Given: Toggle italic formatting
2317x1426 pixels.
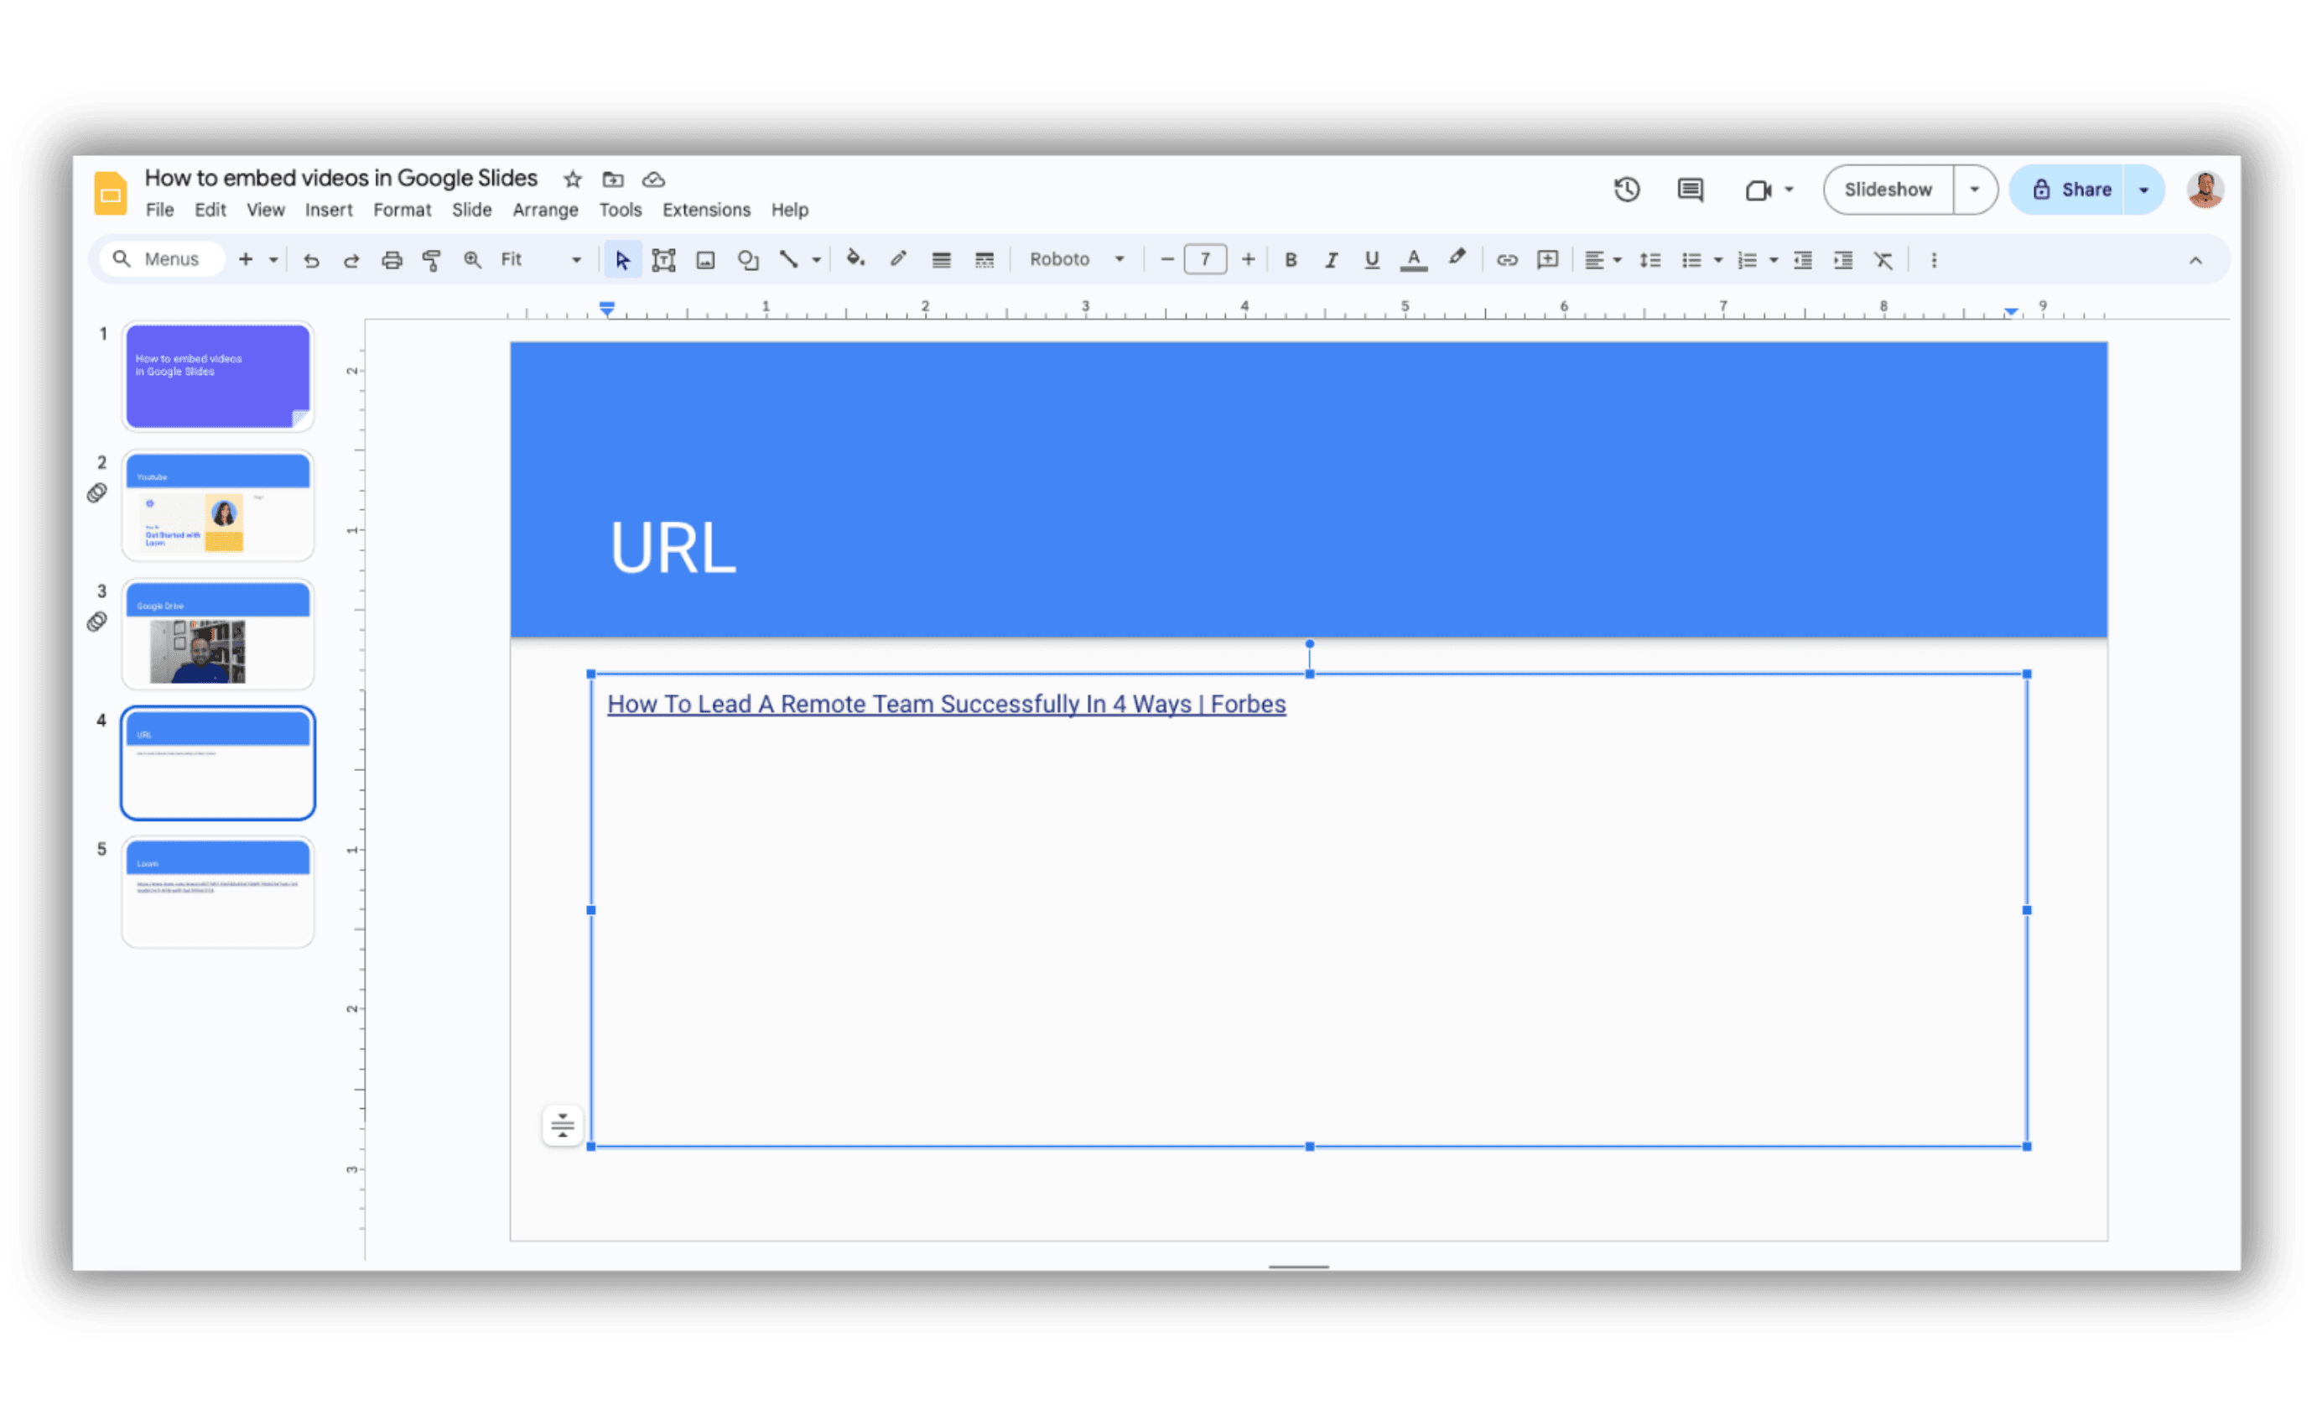Looking at the screenshot, I should point(1330,259).
